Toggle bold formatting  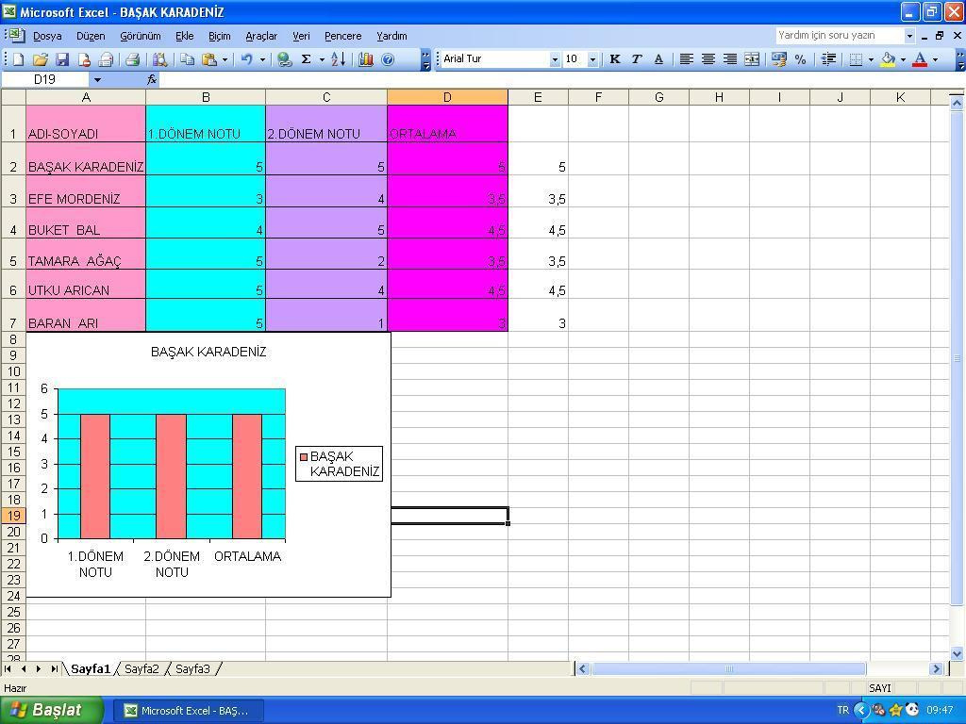point(614,58)
